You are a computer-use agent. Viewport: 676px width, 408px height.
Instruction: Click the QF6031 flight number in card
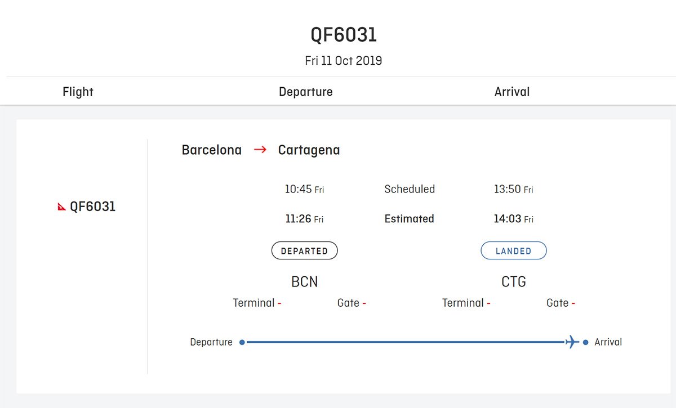coord(93,207)
